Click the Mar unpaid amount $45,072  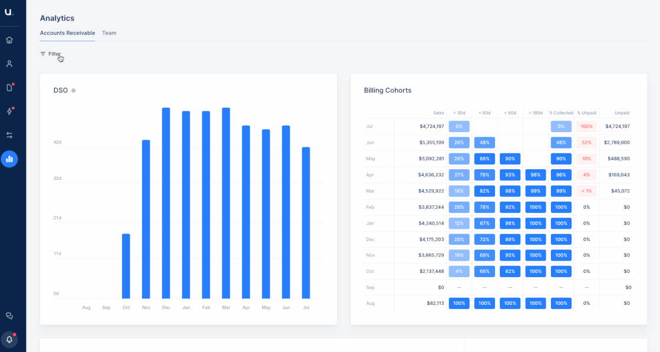pos(621,190)
